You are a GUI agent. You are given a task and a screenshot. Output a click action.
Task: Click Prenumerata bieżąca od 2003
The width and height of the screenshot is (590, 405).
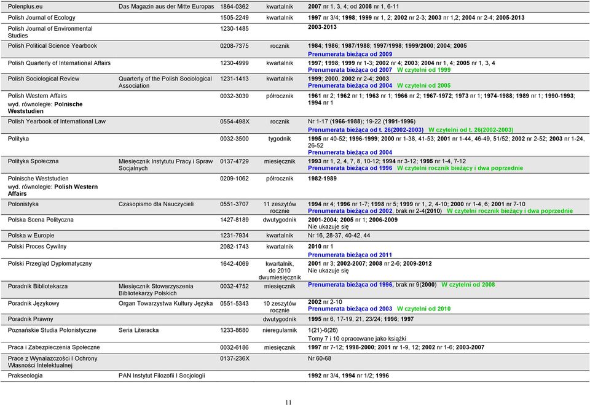[x=350, y=309]
